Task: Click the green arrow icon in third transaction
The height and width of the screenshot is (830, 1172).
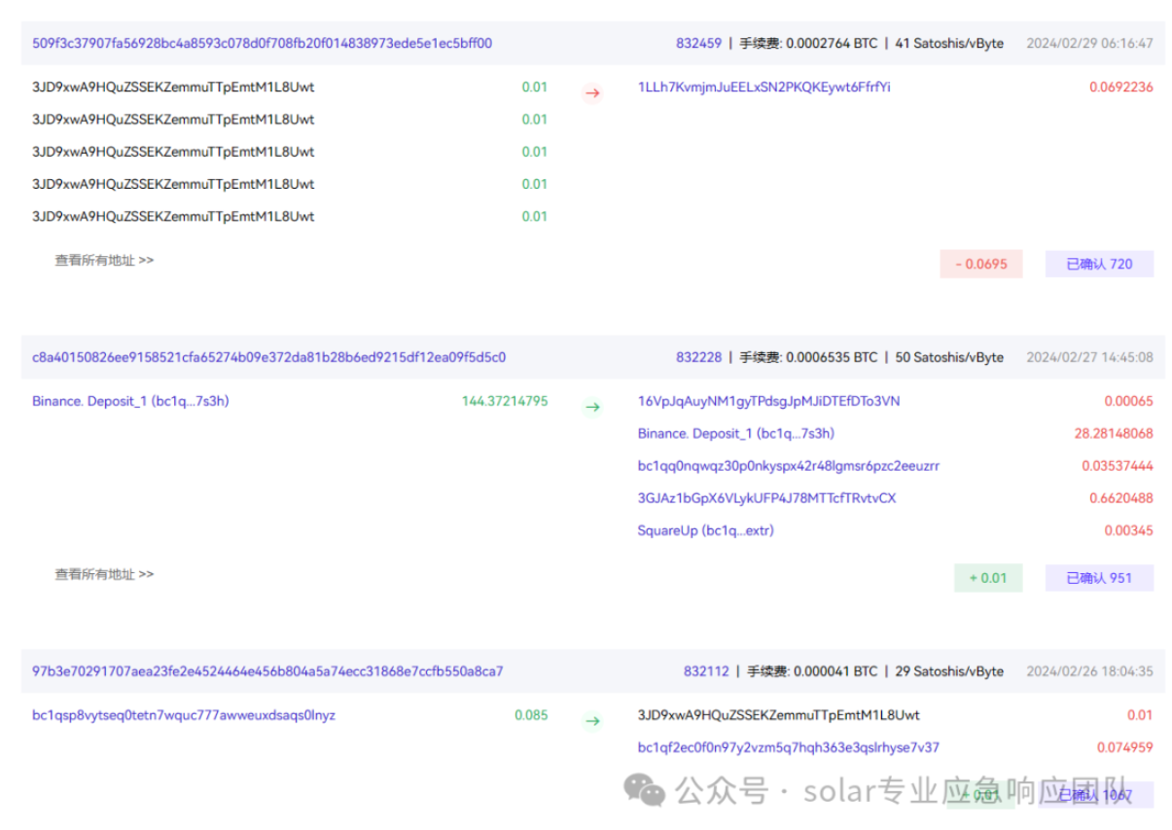Action: (591, 722)
